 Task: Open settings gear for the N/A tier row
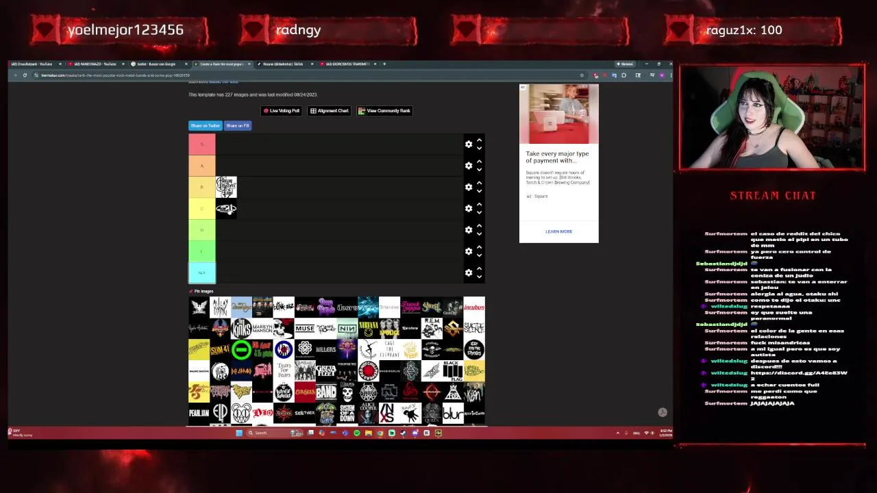469,273
